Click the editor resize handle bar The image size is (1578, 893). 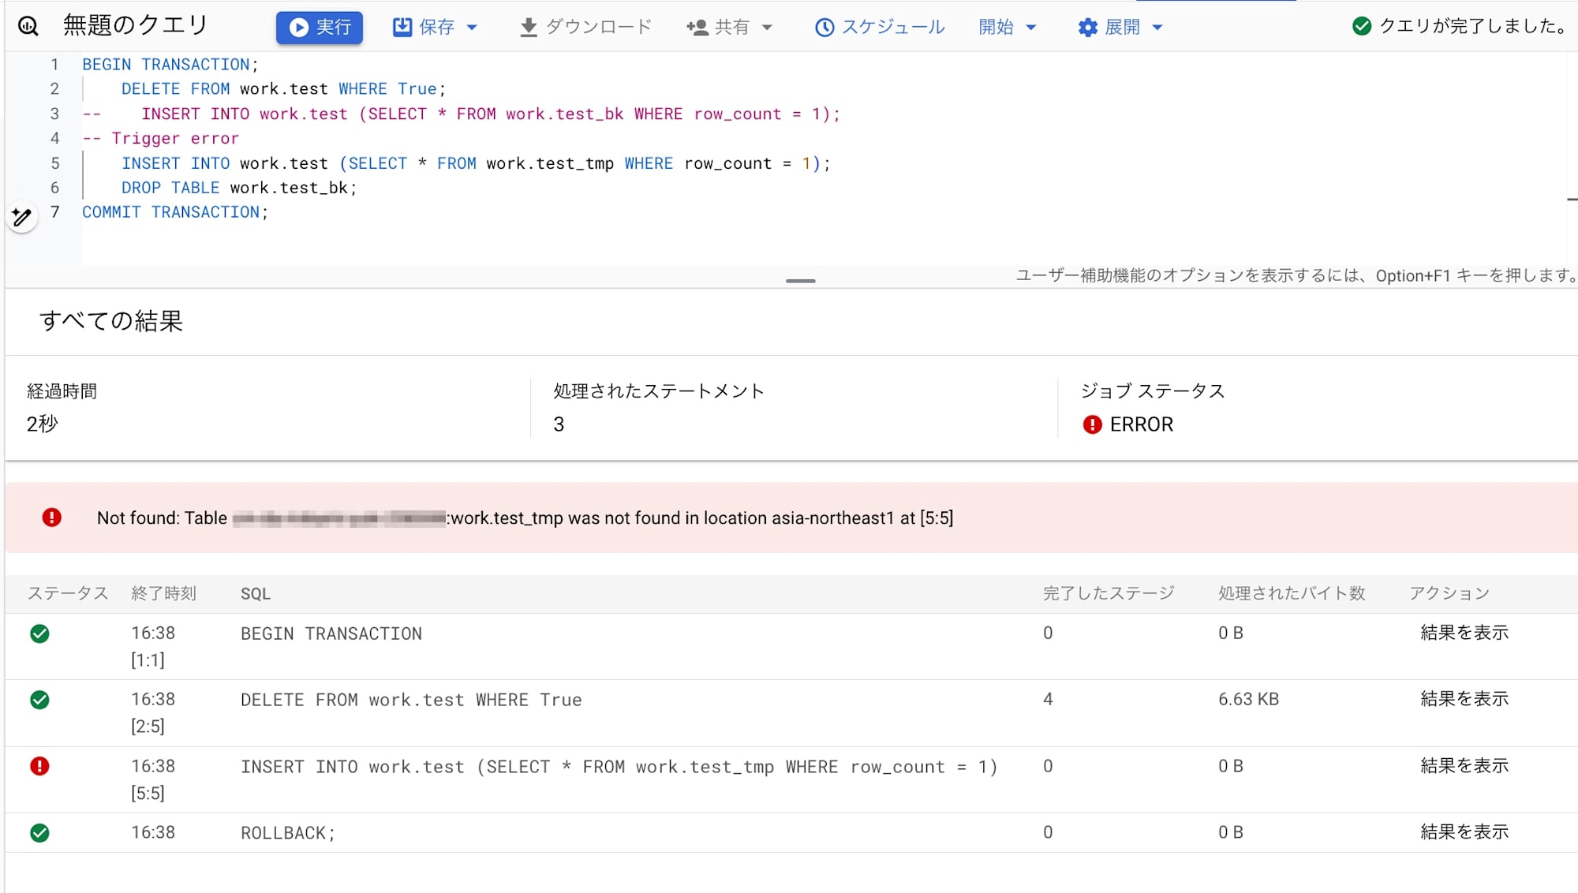pos(800,281)
